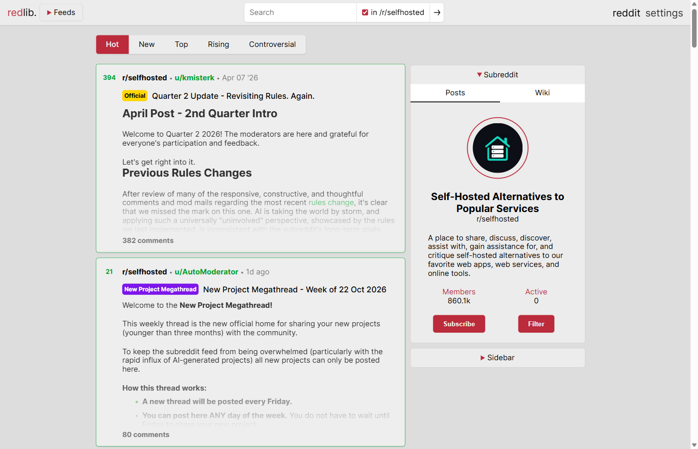Click the Subscribe button
The width and height of the screenshot is (698, 449).
point(459,324)
